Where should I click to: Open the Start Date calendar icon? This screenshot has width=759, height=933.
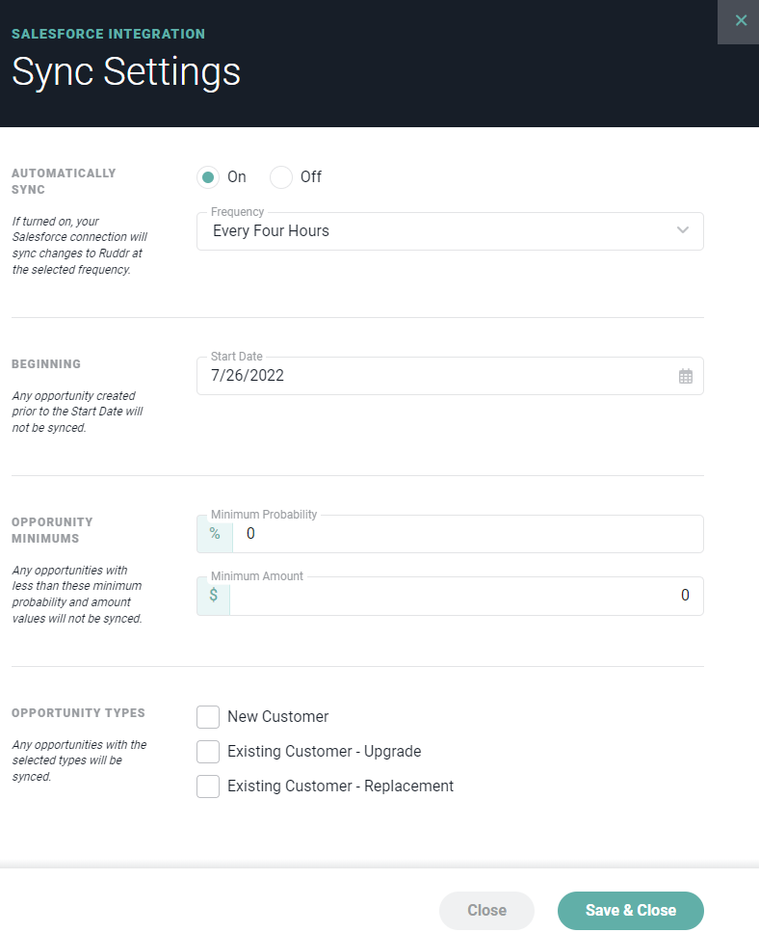pyautogui.click(x=685, y=376)
